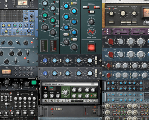Adjust the Neve THR threshold knob

(52, 8)
